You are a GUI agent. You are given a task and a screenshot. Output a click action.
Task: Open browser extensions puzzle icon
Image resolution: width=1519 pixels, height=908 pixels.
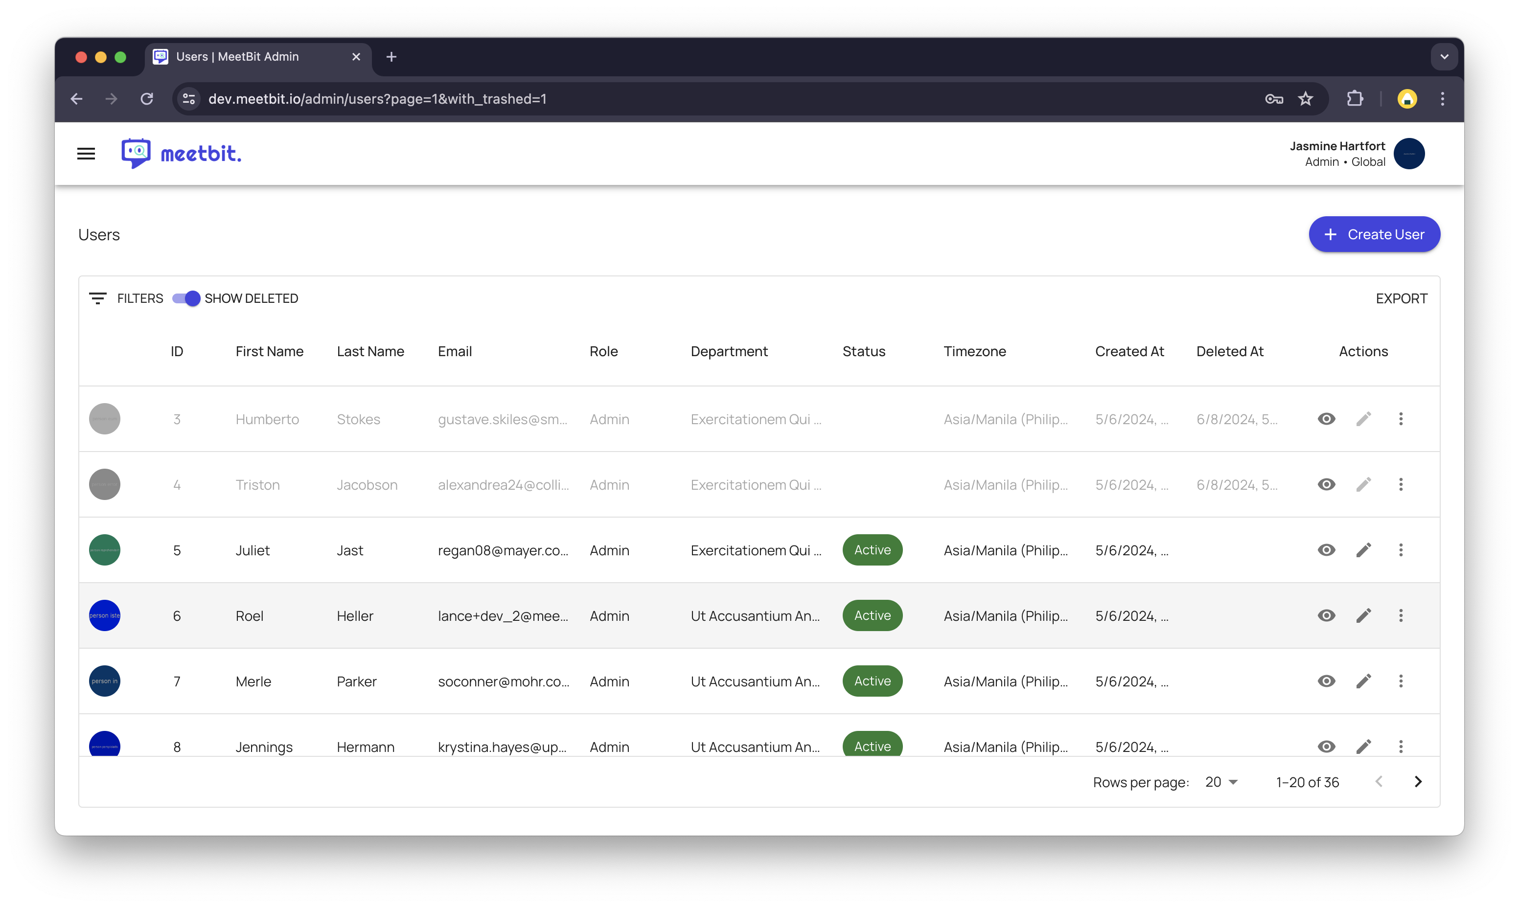(1355, 99)
